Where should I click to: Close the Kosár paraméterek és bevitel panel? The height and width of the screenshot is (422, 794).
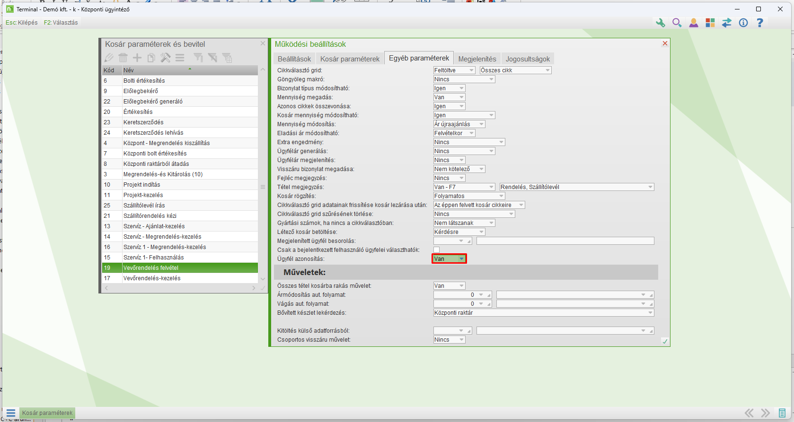coord(263,43)
